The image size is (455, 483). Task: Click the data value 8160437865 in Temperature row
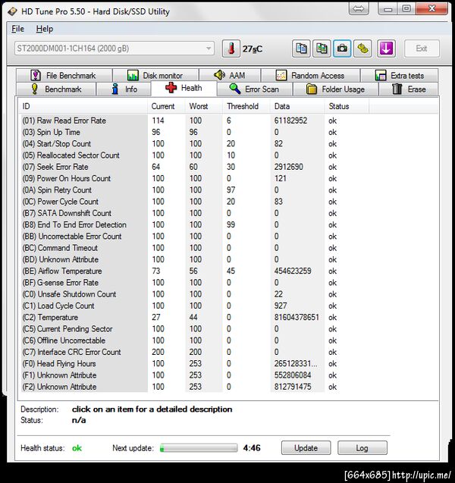tap(297, 317)
